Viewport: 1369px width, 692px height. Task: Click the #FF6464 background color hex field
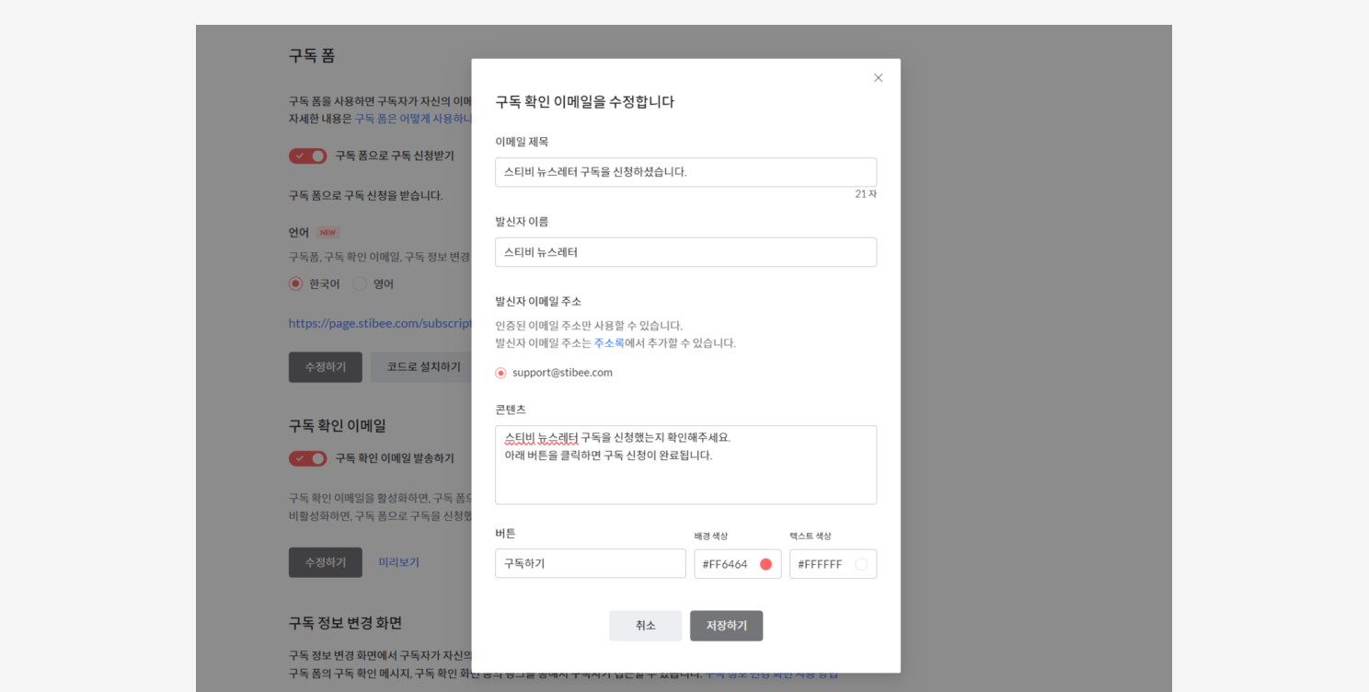[726, 564]
